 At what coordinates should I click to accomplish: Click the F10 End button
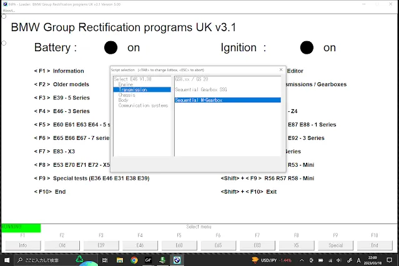coord(375,245)
